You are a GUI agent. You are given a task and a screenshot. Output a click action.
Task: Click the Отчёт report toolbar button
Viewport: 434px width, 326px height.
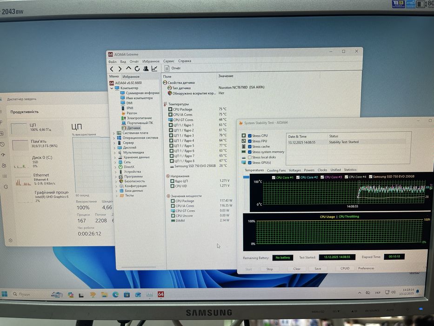pos(173,68)
